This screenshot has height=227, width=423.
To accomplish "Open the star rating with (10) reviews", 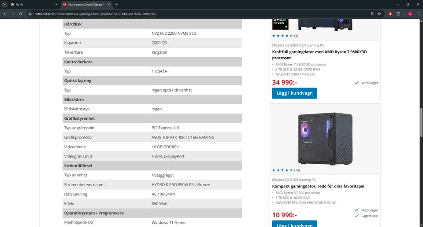I will point(286,170).
